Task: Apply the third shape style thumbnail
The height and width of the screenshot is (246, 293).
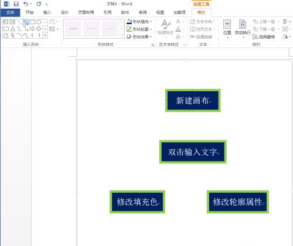Action: click(x=110, y=29)
